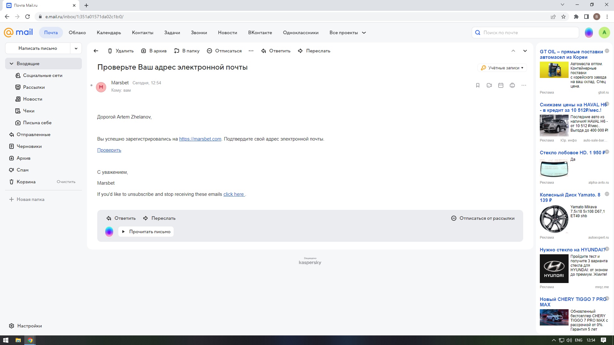
Task: Click the calendar icon in the email header
Action: pyautogui.click(x=501, y=85)
